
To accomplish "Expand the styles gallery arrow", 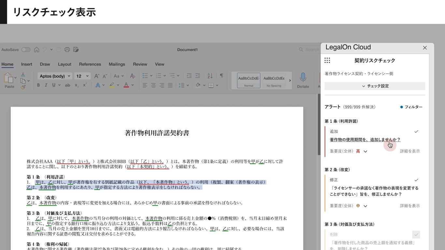I will pos(290,80).
